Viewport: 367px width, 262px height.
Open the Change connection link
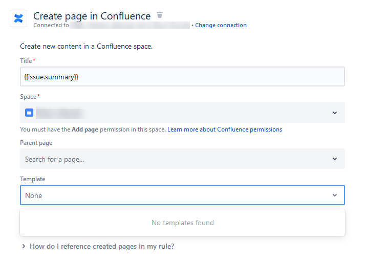[221, 25]
